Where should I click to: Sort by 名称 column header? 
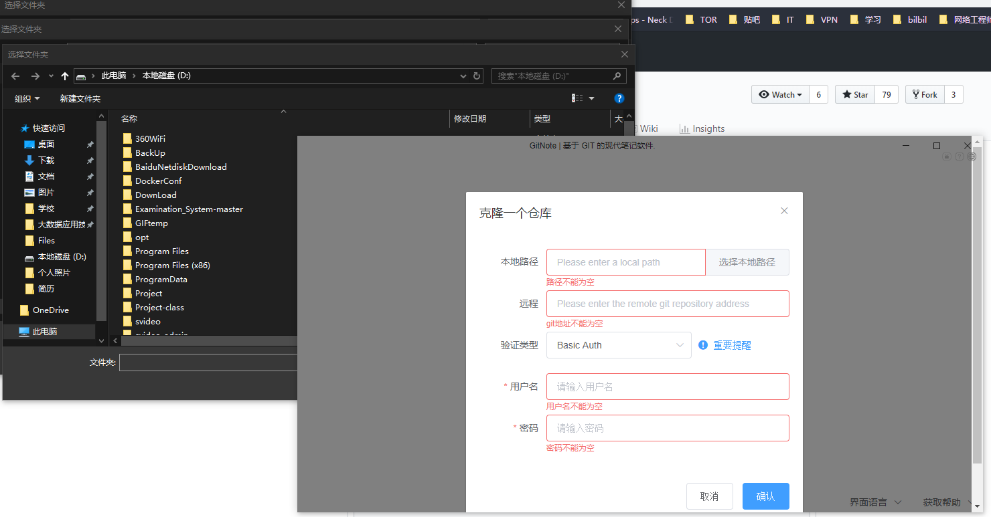click(x=129, y=118)
